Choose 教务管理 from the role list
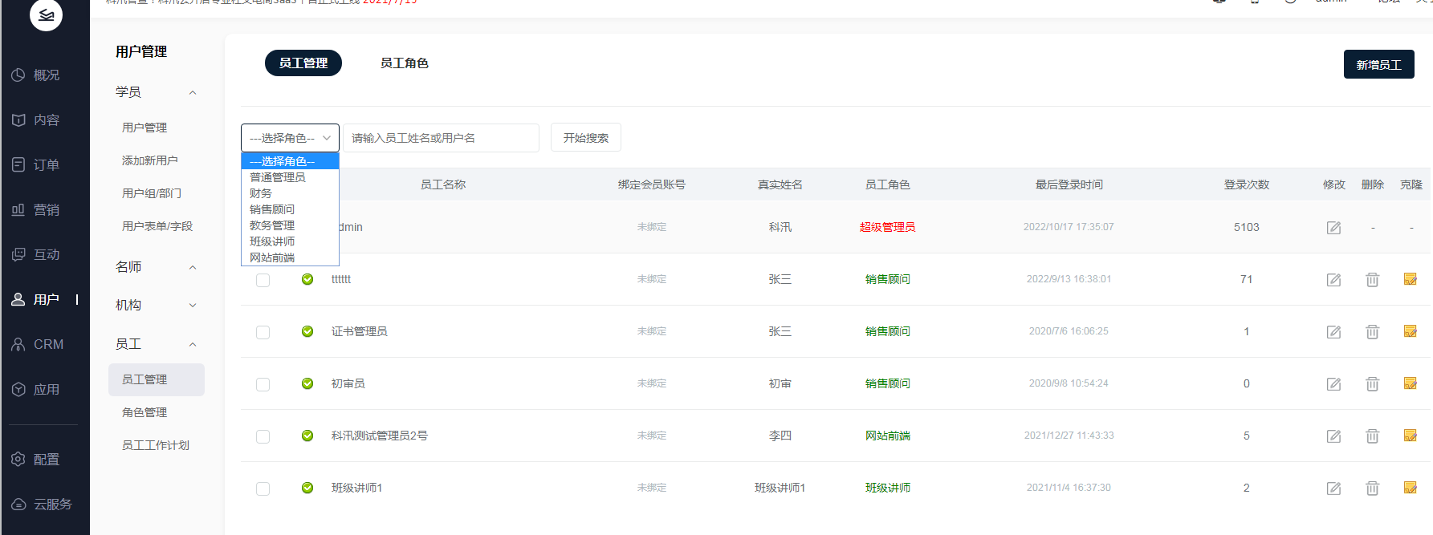 pyautogui.click(x=290, y=225)
